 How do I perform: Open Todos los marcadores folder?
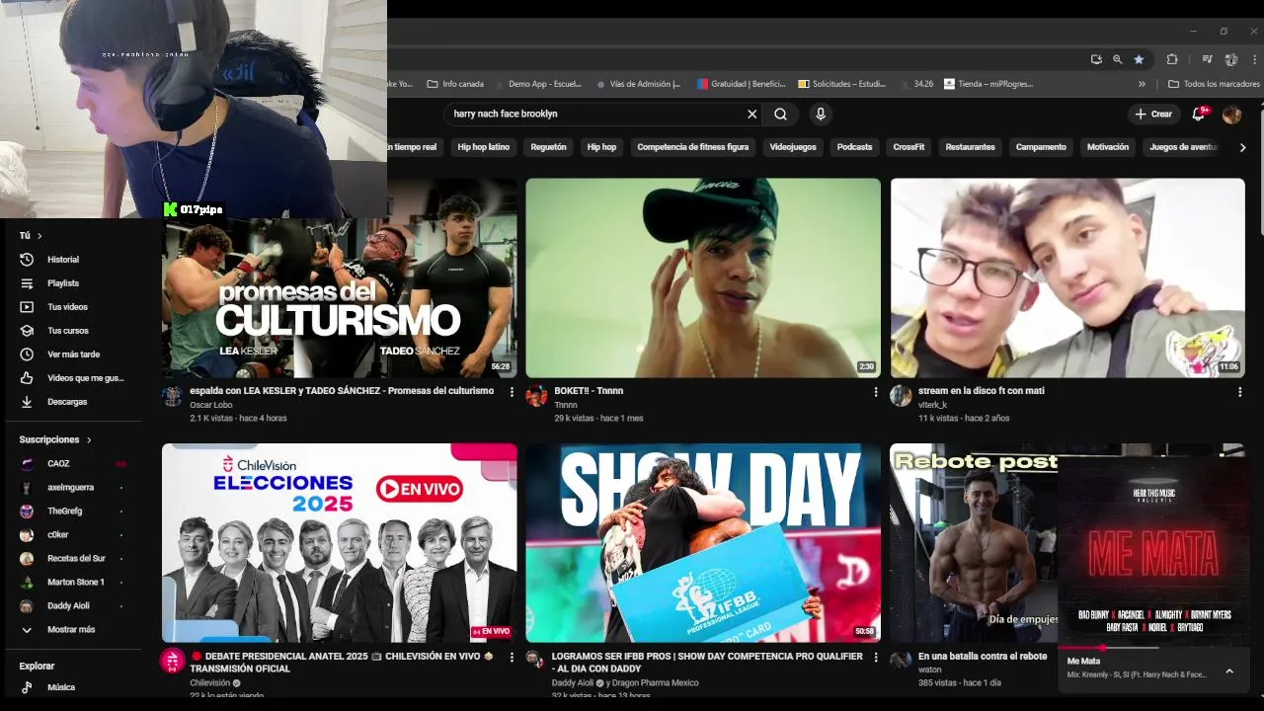(x=1214, y=84)
